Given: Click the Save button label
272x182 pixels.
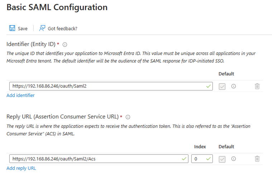Looking at the screenshot, I should (x=23, y=29).
